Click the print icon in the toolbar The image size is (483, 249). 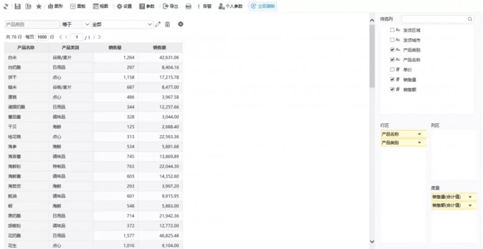188,6
